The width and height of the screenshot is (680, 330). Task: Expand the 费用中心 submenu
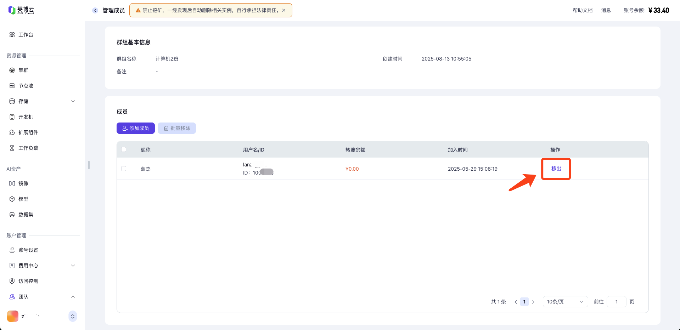(73, 266)
